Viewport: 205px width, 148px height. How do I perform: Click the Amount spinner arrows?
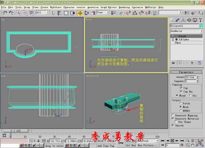(x=198, y=77)
